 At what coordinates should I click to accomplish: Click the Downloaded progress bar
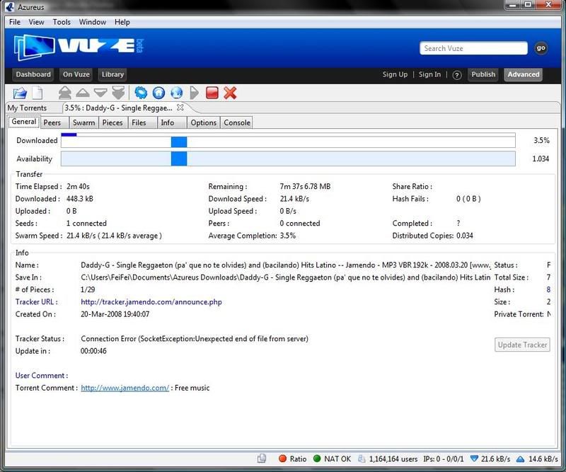(288, 140)
